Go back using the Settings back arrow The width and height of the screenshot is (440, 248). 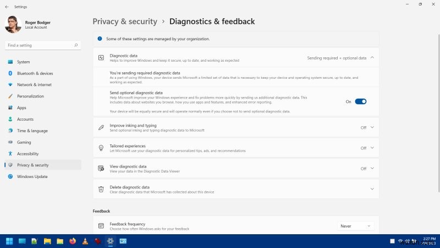(7, 7)
